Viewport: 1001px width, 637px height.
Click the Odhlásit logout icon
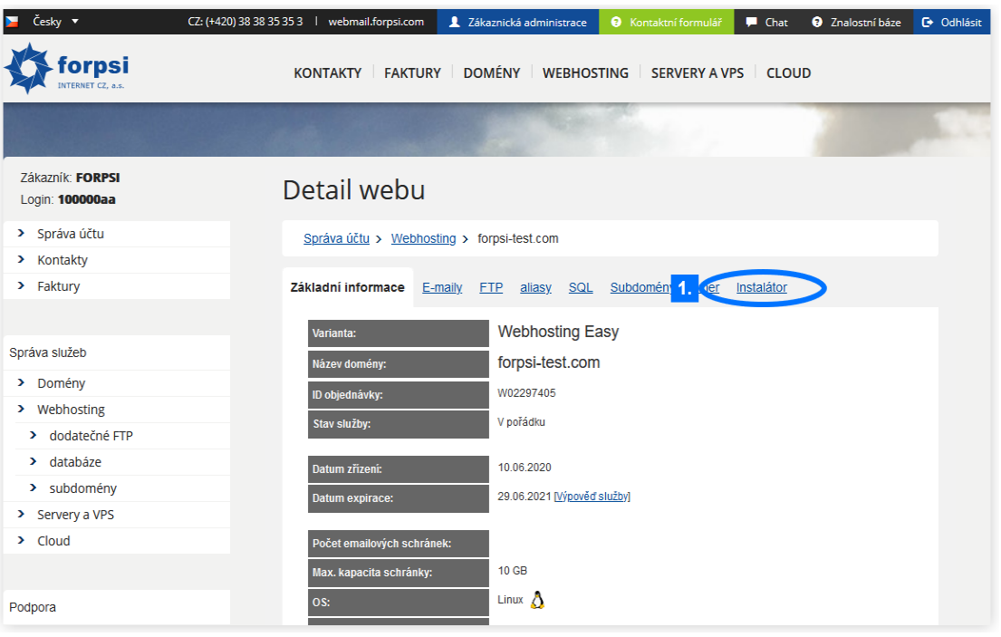pos(928,23)
